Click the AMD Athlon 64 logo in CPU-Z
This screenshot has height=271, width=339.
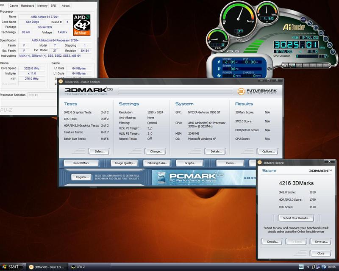81,25
